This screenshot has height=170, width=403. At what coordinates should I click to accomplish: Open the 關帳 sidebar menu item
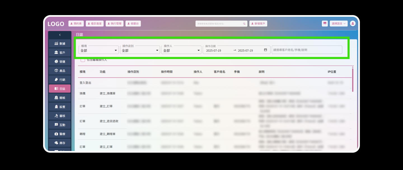pos(60,98)
